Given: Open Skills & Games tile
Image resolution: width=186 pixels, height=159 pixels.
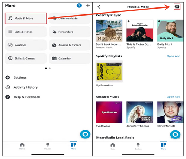Looking at the screenshot, I should click(26, 59).
